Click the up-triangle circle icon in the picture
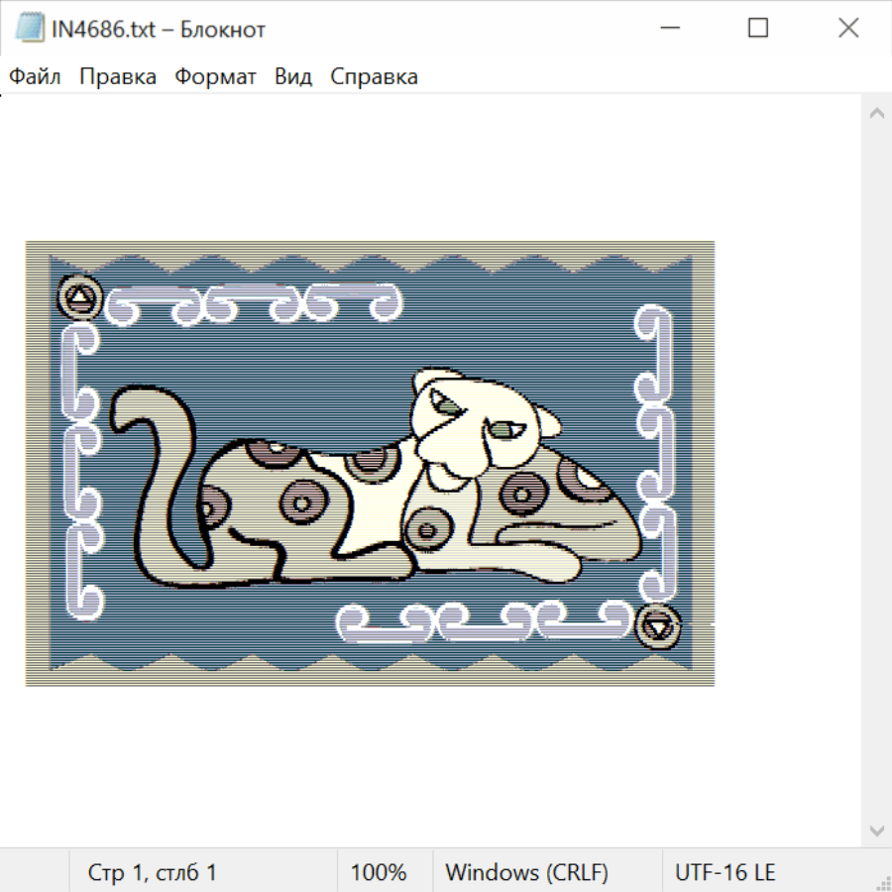The width and height of the screenshot is (892, 892). [x=79, y=296]
